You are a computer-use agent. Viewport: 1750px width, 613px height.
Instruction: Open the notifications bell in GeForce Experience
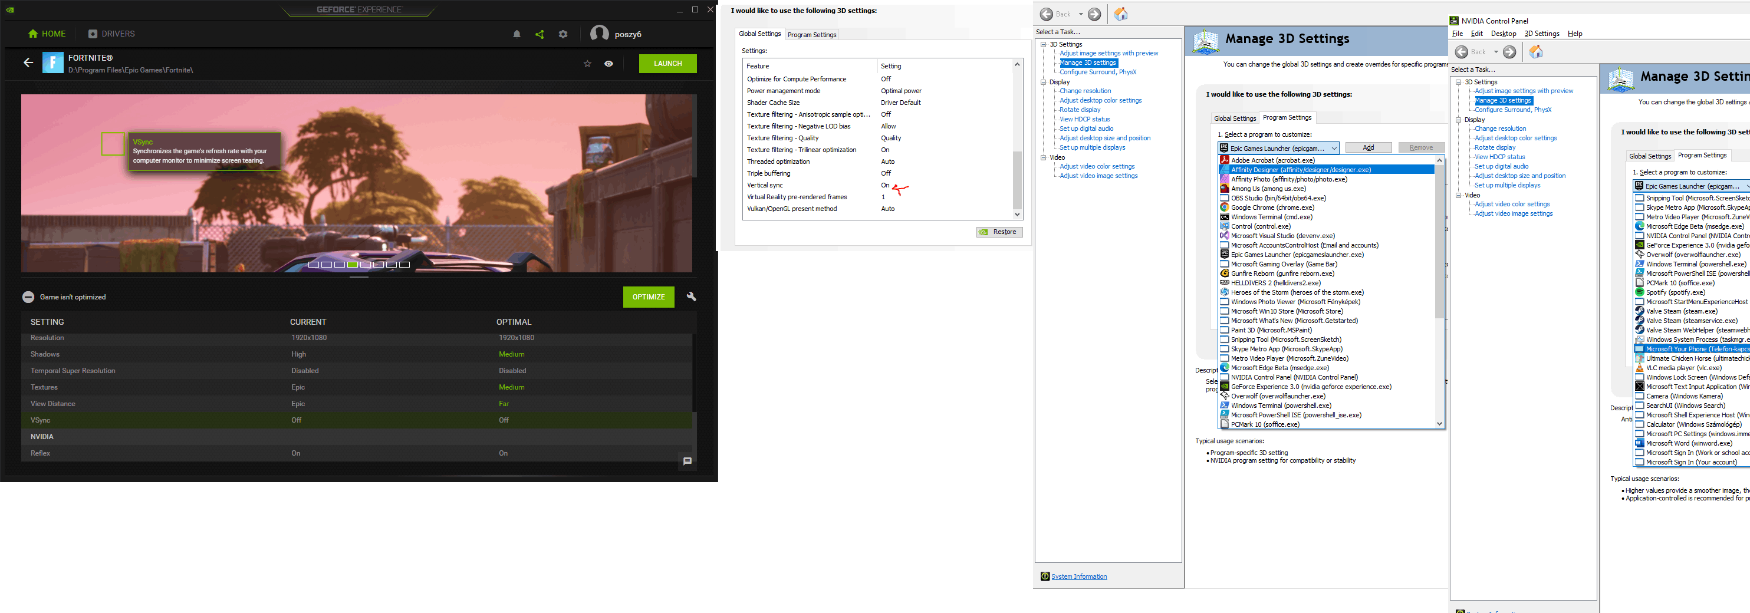pyautogui.click(x=517, y=34)
